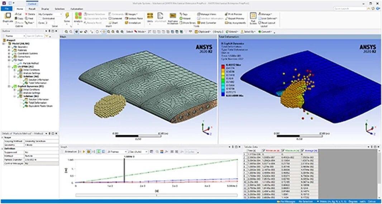This screenshot has height=204, width=382.
Task: Open the Wizard tool
Action: click(x=185, y=19)
